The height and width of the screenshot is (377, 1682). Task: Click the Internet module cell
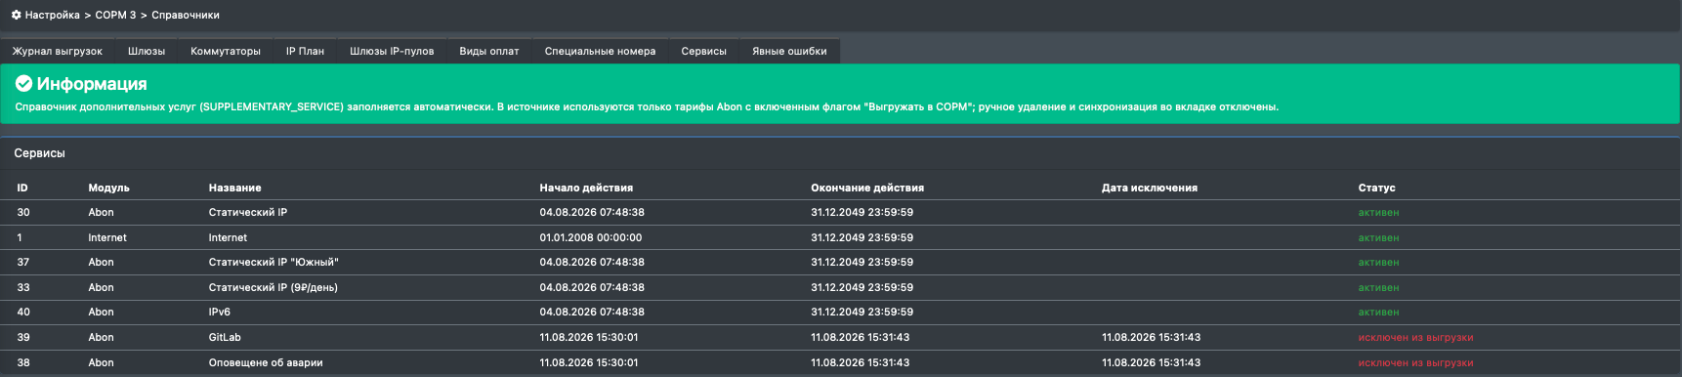(107, 237)
